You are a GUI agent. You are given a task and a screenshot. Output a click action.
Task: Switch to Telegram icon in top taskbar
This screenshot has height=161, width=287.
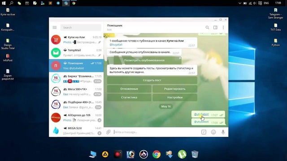58,3
